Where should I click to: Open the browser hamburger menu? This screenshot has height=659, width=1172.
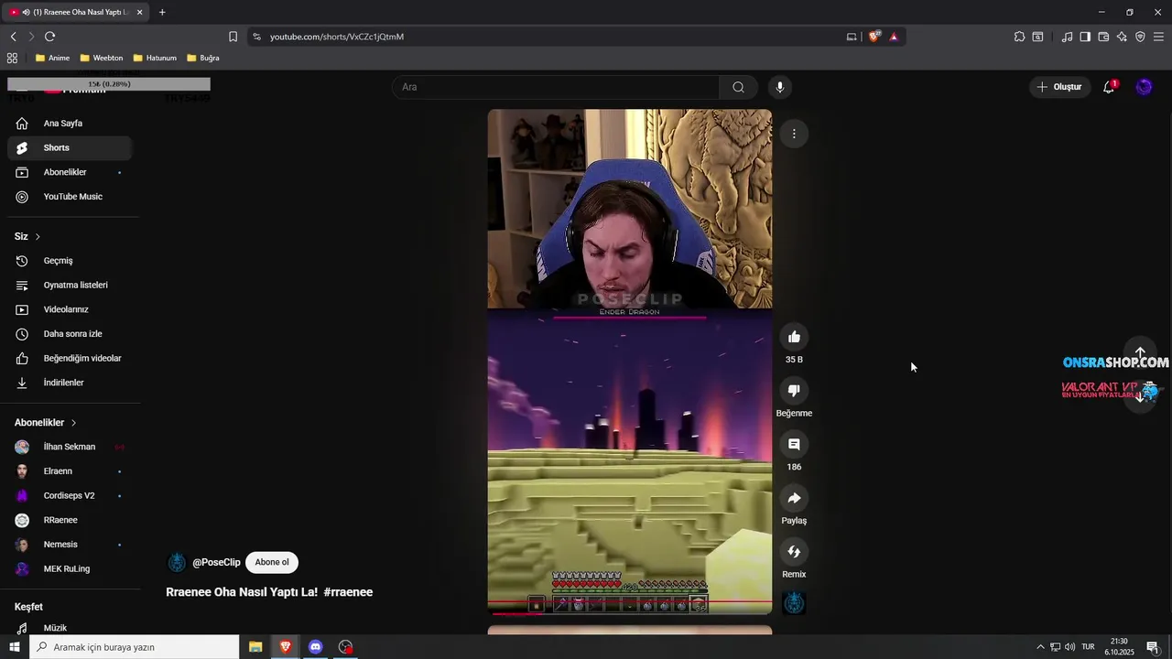click(1158, 37)
